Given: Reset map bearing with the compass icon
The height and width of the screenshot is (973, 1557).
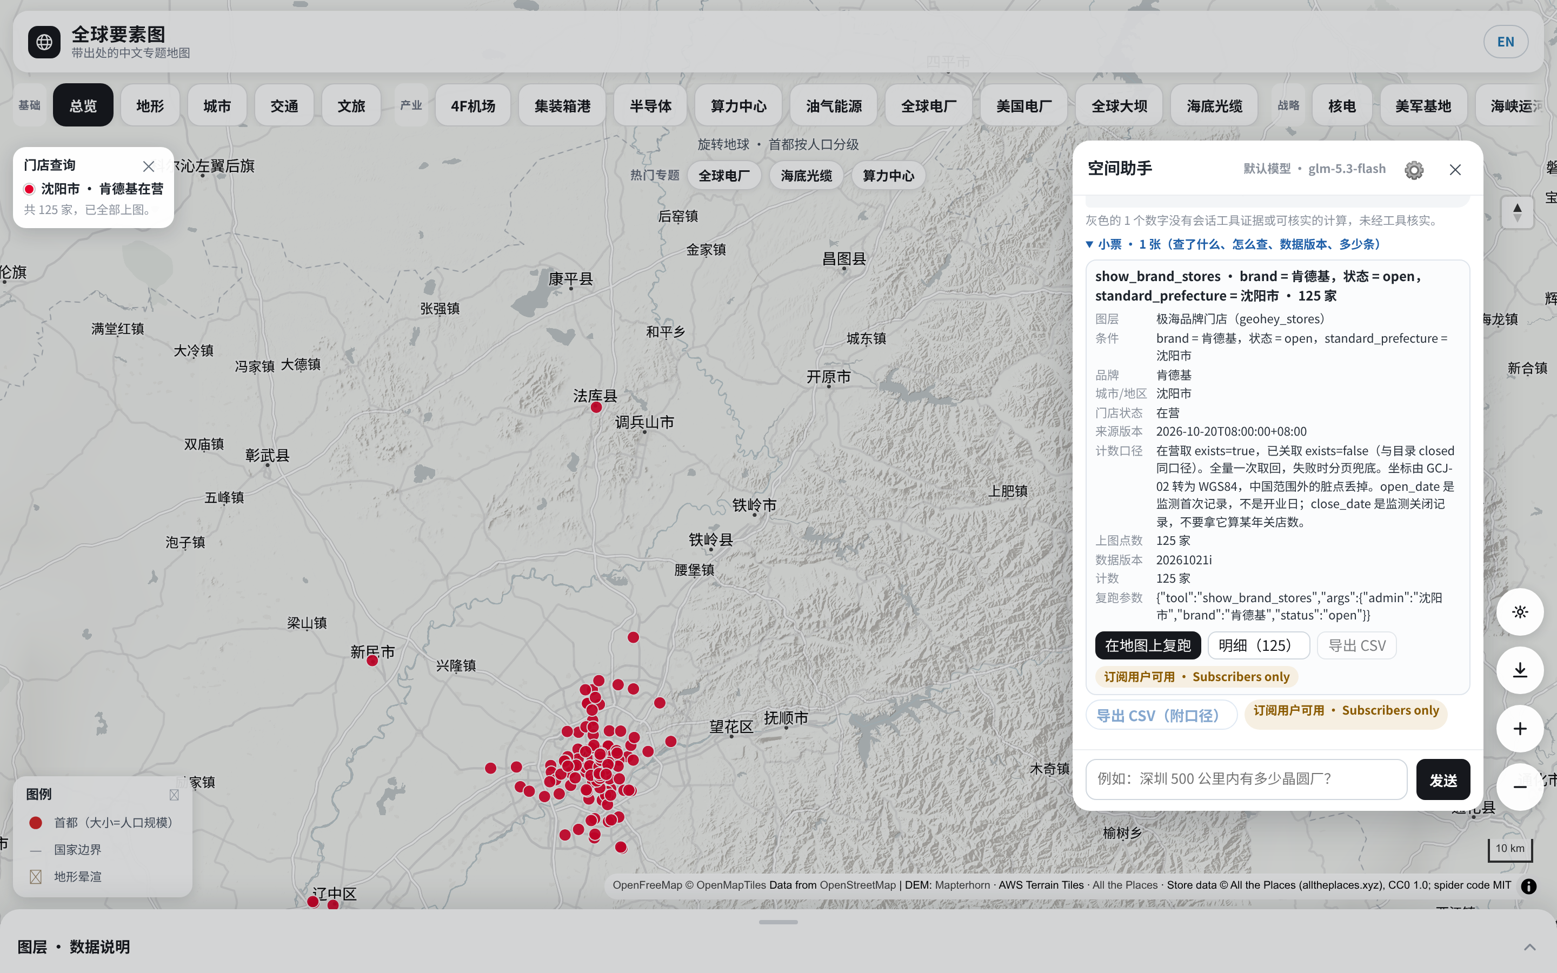Looking at the screenshot, I should pos(1517,212).
